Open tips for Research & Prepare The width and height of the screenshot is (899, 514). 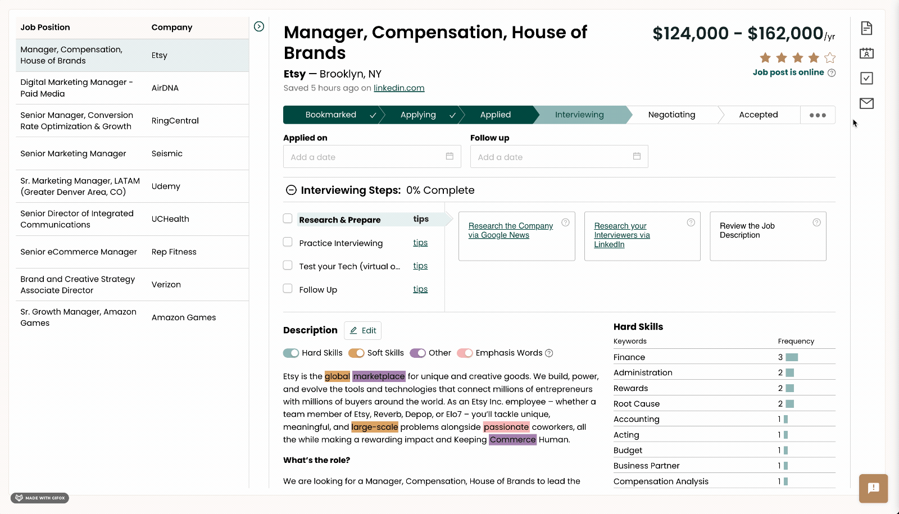pyautogui.click(x=421, y=219)
